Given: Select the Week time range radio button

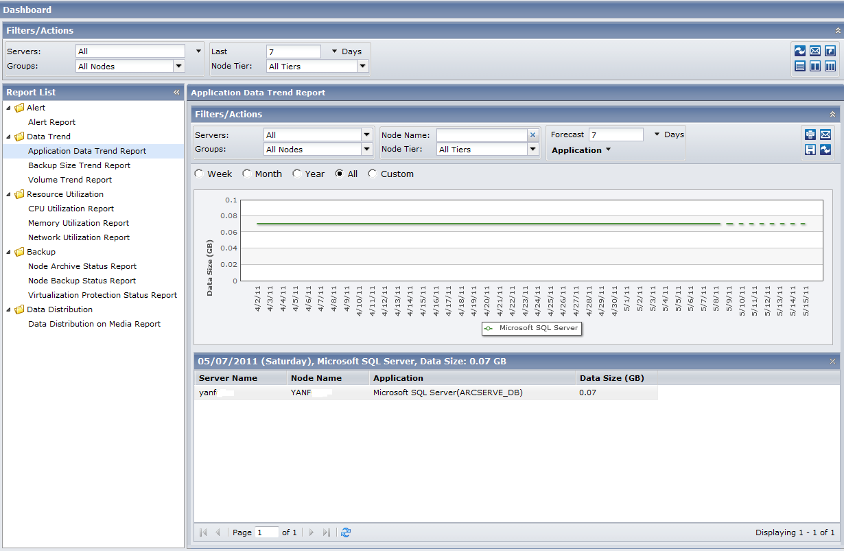Looking at the screenshot, I should pos(199,174).
